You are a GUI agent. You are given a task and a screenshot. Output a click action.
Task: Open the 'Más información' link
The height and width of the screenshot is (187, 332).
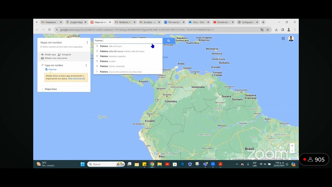coord(77,79)
